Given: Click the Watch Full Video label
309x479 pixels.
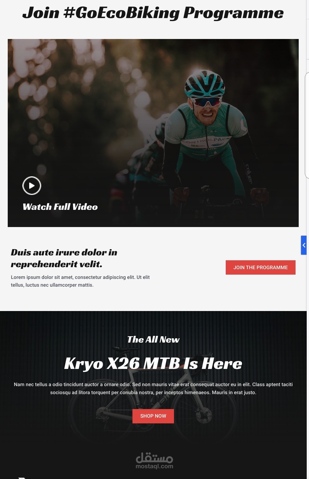Looking at the screenshot, I should (60, 207).
